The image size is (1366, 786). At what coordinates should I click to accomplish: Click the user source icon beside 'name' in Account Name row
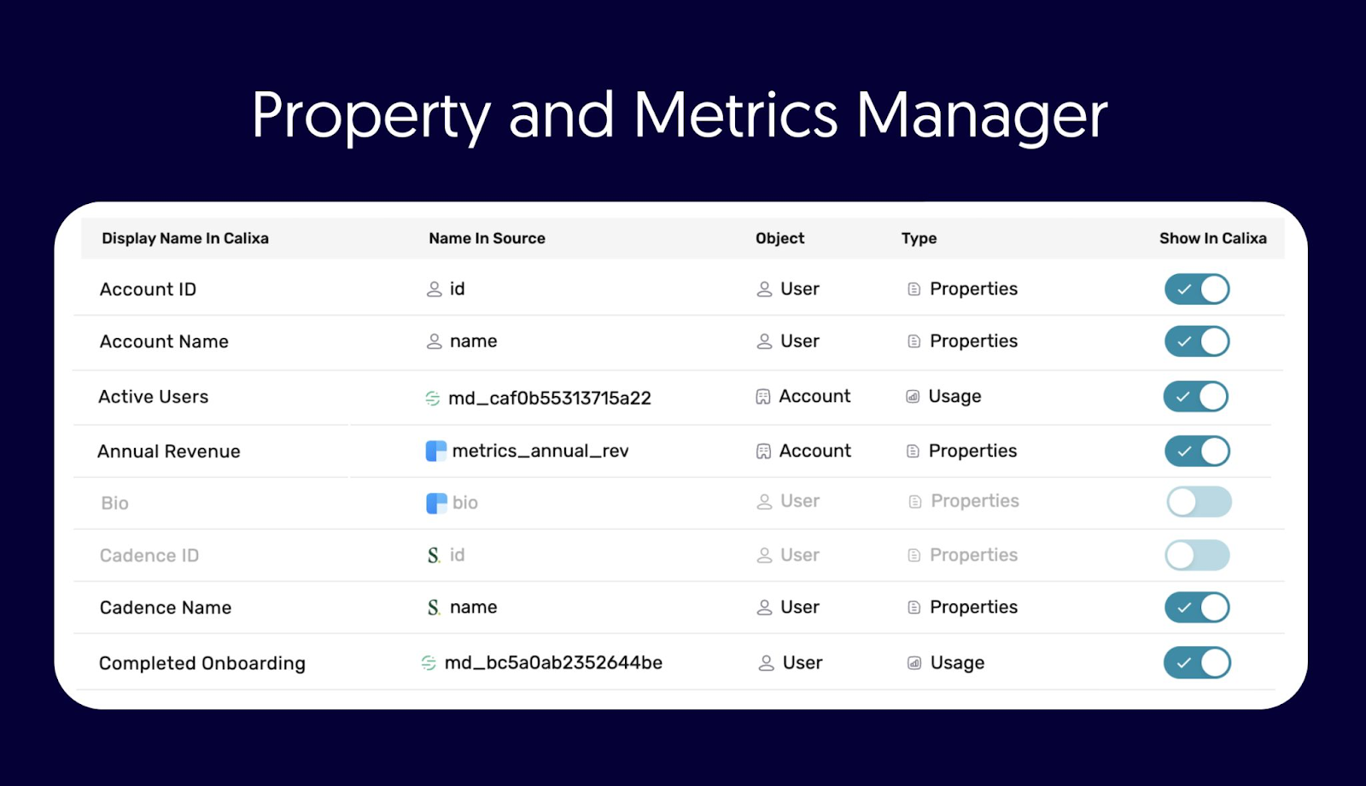(x=434, y=341)
